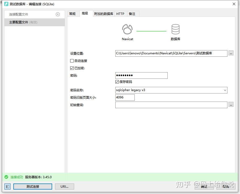The height and width of the screenshot is (194, 240).
Task: Click the 测试连接 button
Action: [32, 186]
